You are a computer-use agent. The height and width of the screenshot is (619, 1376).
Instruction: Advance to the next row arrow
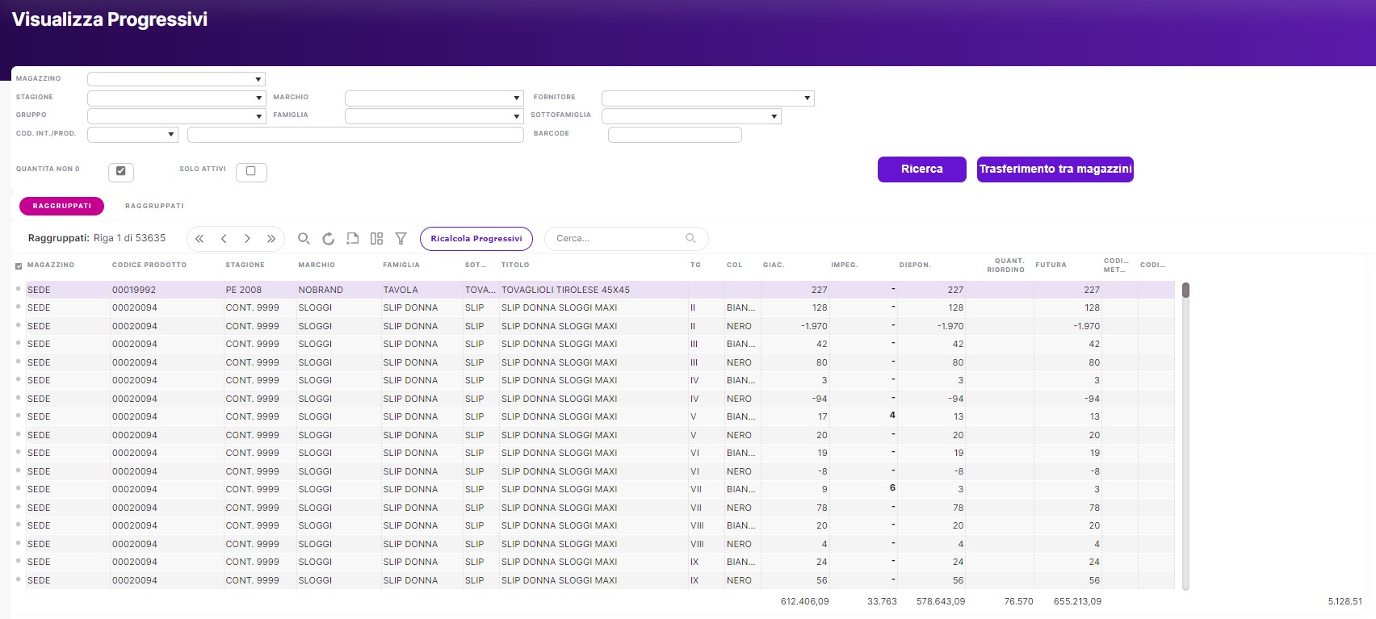247,239
